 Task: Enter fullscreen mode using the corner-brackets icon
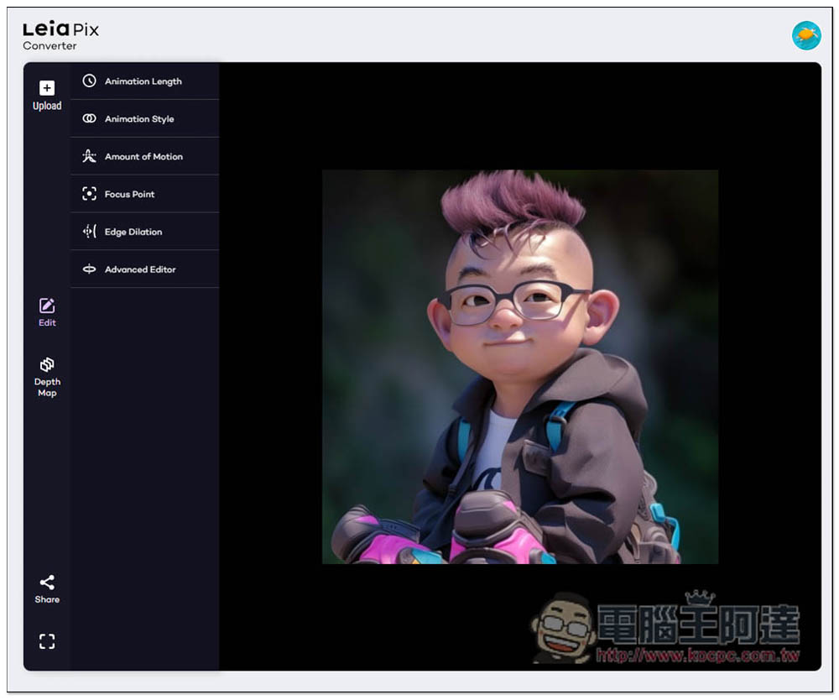tap(47, 641)
